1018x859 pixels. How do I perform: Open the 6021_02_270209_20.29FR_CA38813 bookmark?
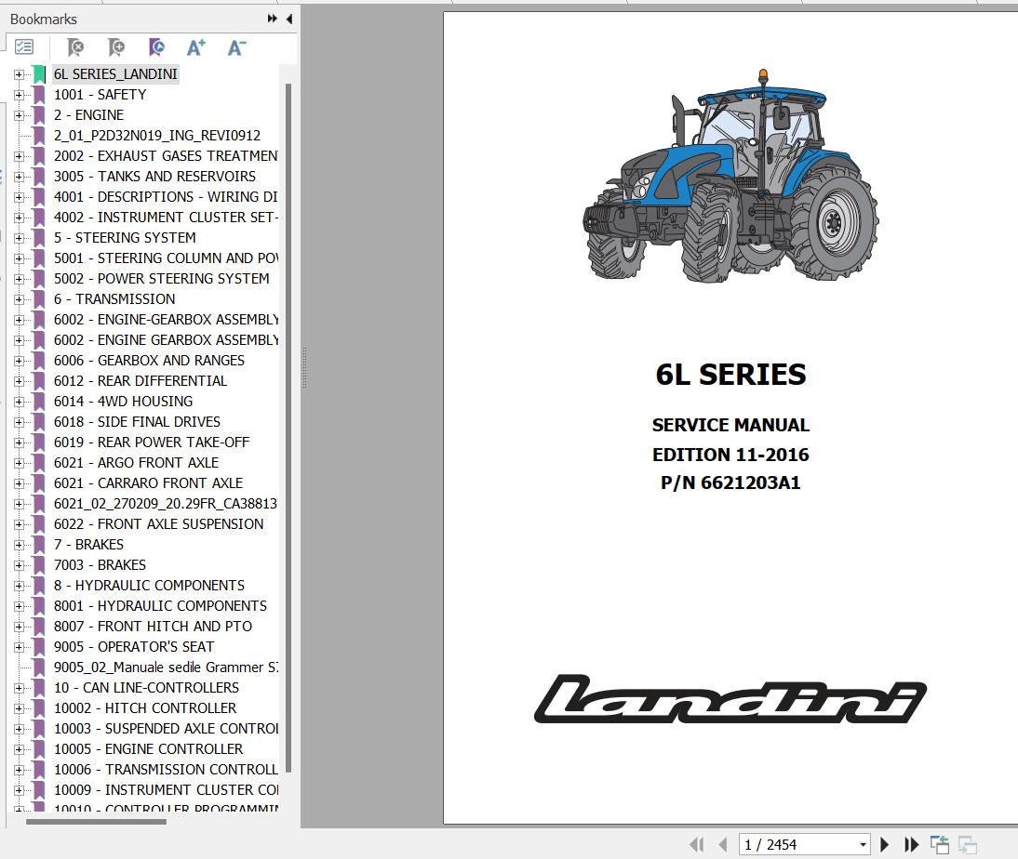coord(166,504)
